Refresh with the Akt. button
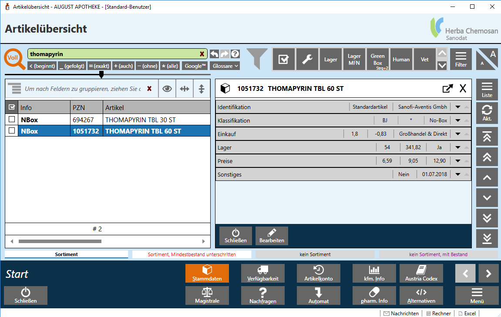Screen dimensions: 501x317 pyautogui.click(x=487, y=113)
